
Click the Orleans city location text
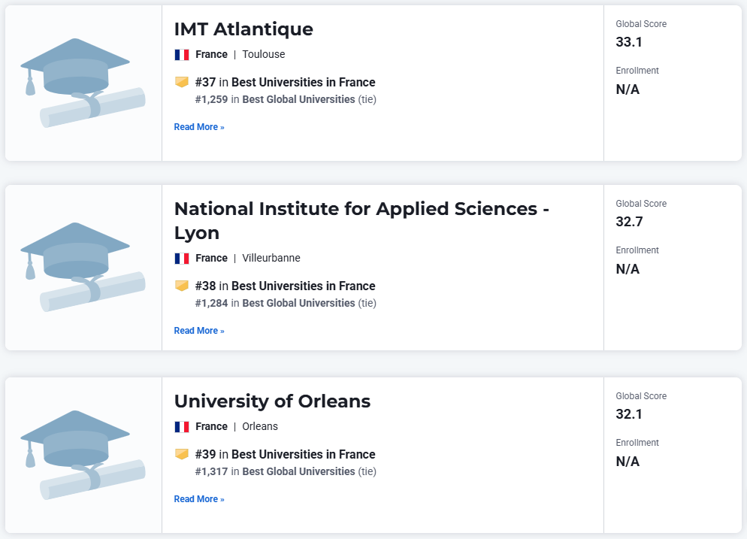pos(259,426)
